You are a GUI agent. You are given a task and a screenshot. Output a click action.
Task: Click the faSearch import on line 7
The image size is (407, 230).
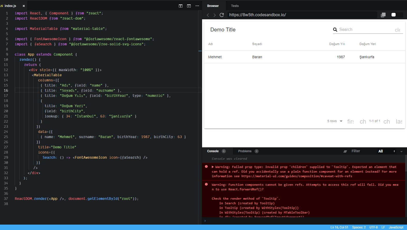point(43,44)
